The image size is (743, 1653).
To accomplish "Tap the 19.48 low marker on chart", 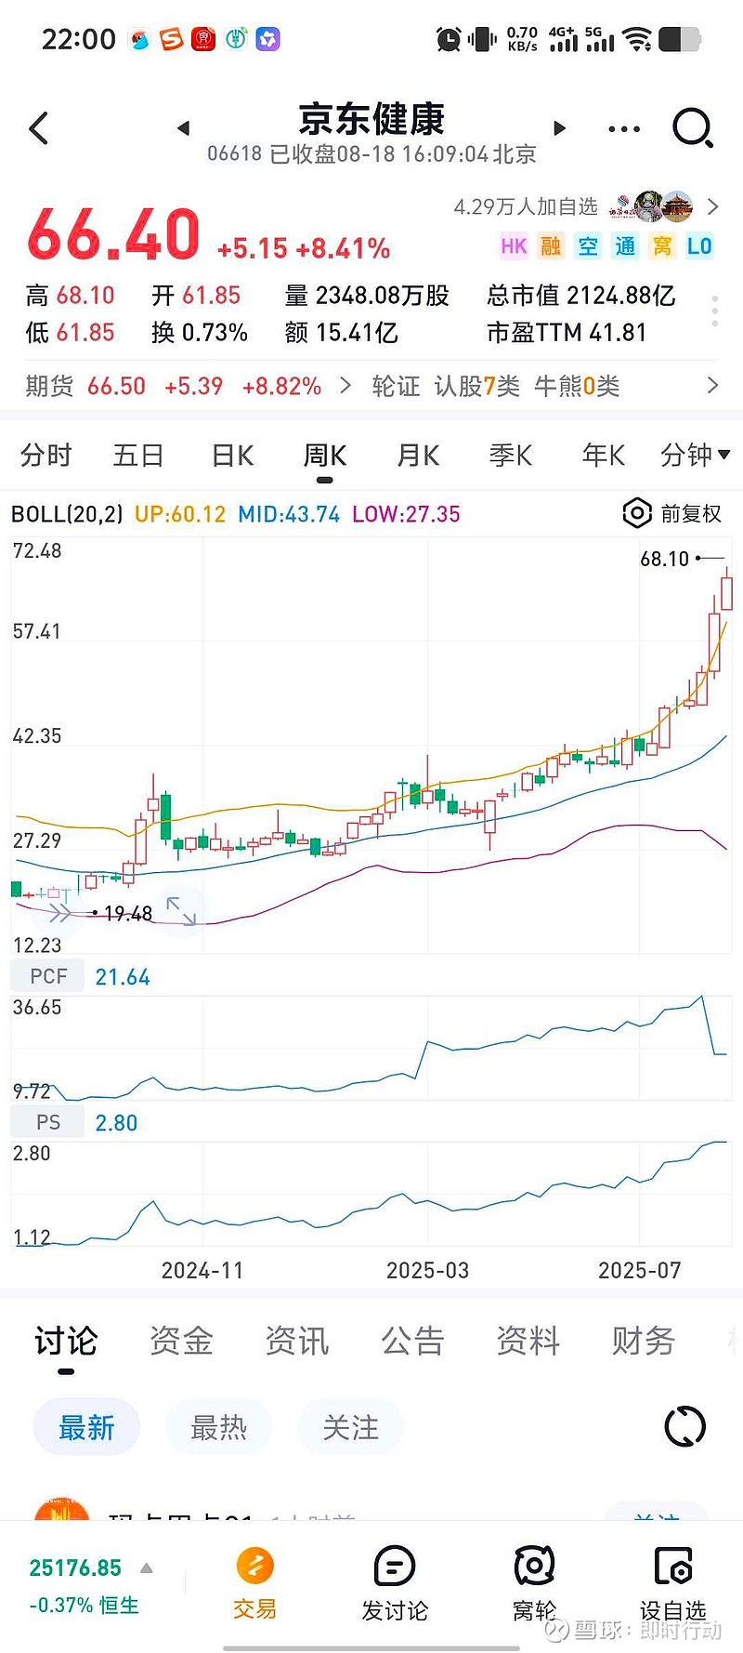I will [x=128, y=914].
